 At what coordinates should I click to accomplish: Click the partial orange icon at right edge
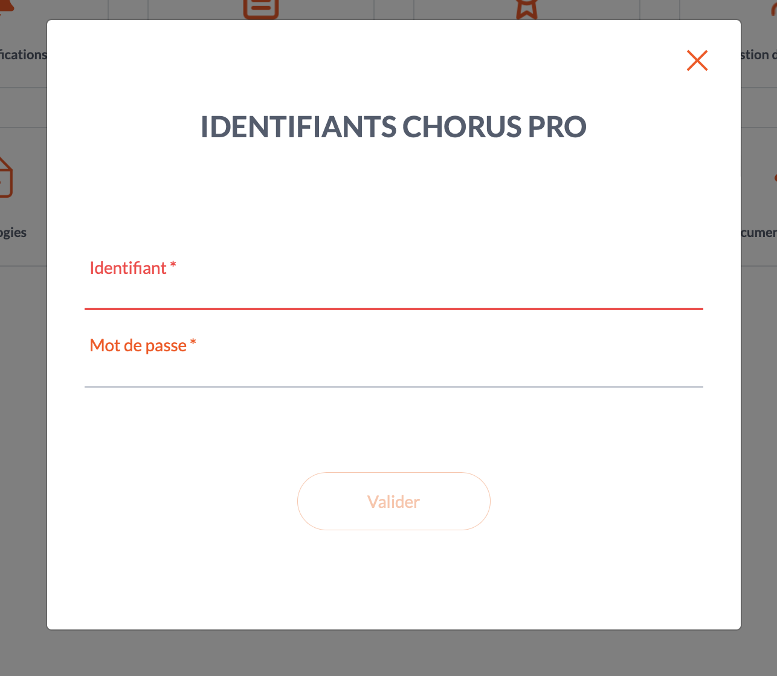tap(775, 178)
